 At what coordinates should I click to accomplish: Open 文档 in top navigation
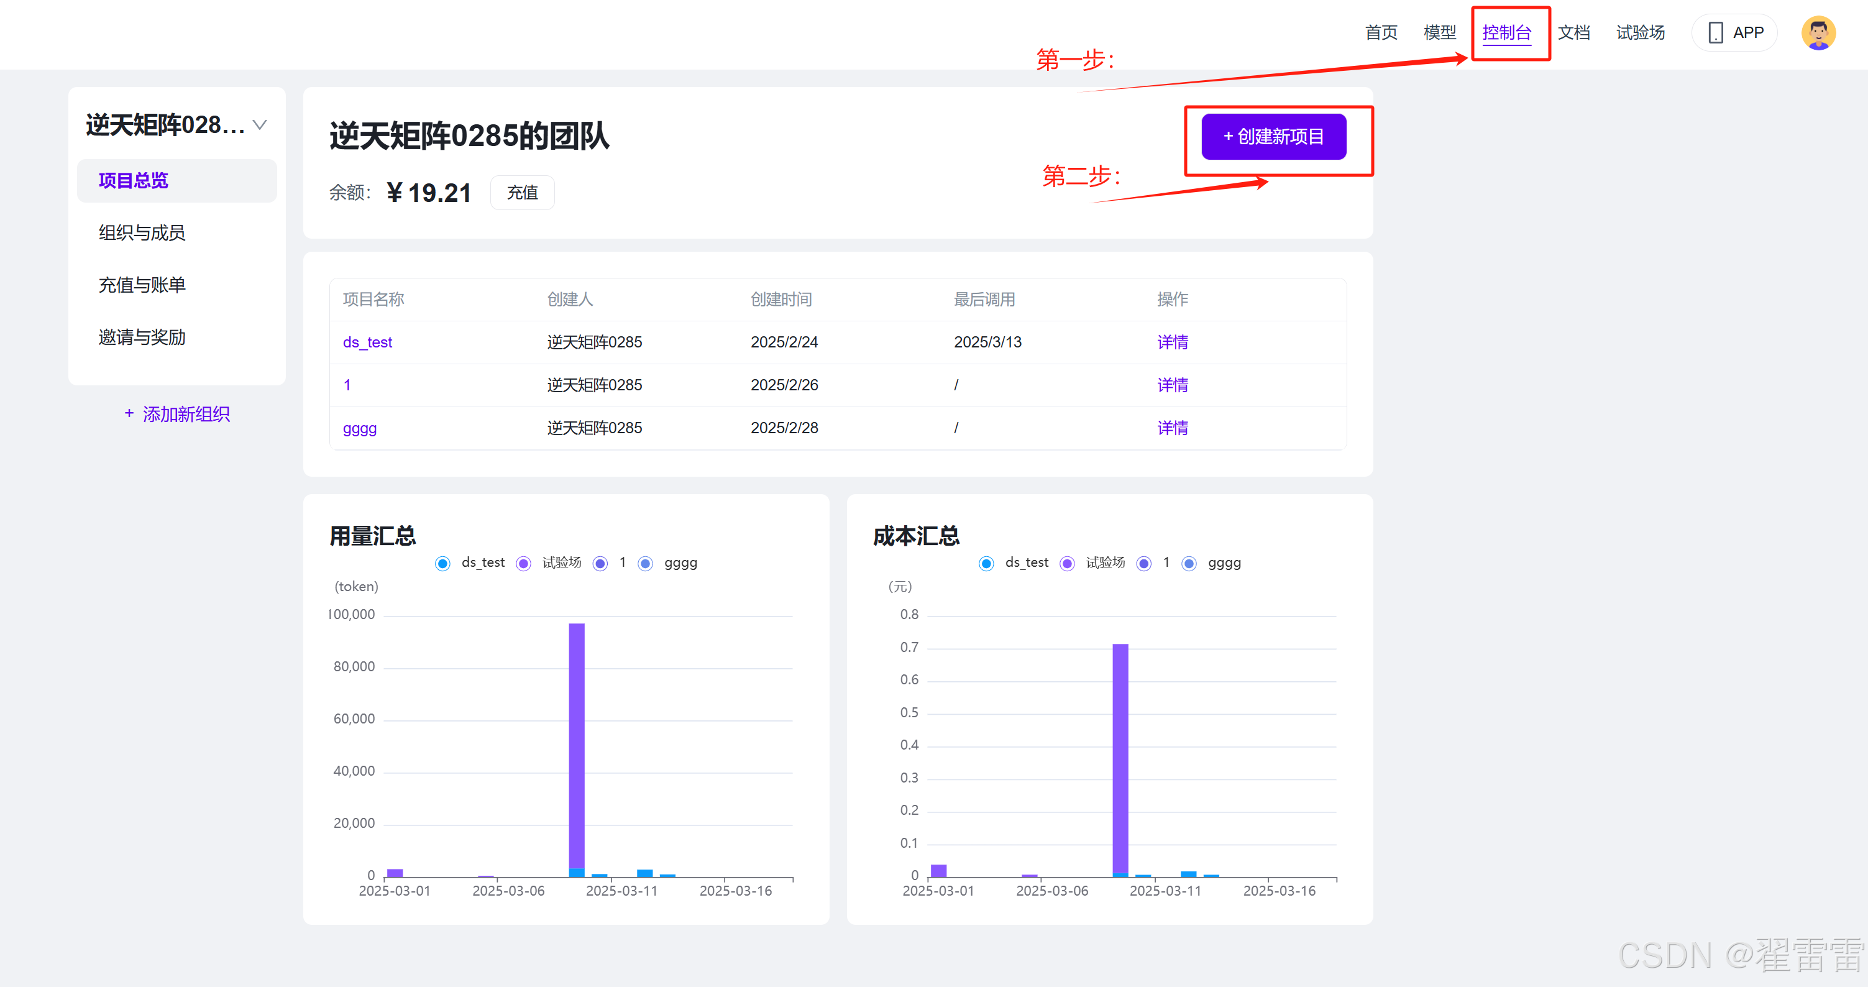1573,33
